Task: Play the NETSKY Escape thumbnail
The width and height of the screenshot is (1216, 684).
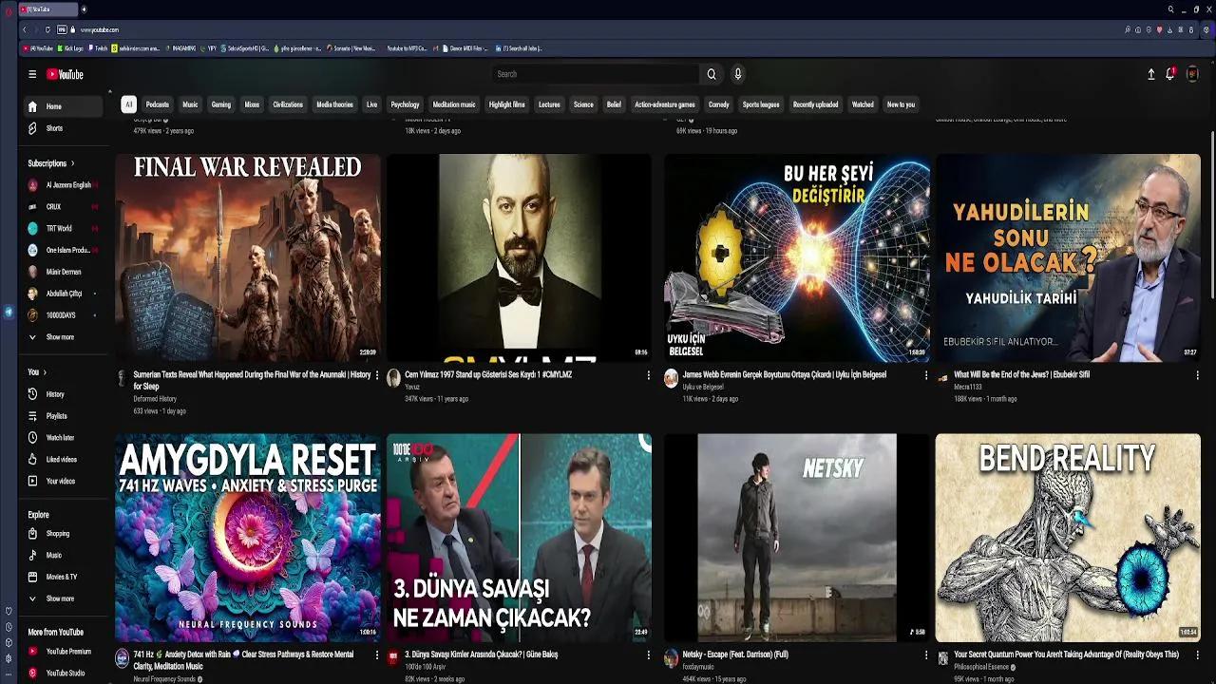Action: 797,538
